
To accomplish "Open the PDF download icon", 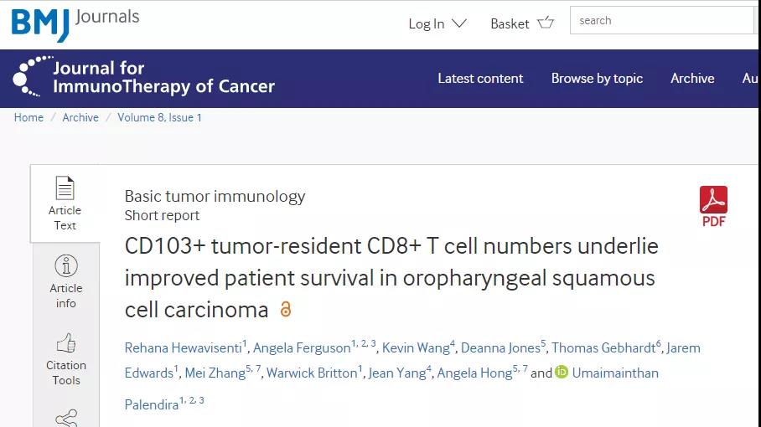I will coord(713,200).
